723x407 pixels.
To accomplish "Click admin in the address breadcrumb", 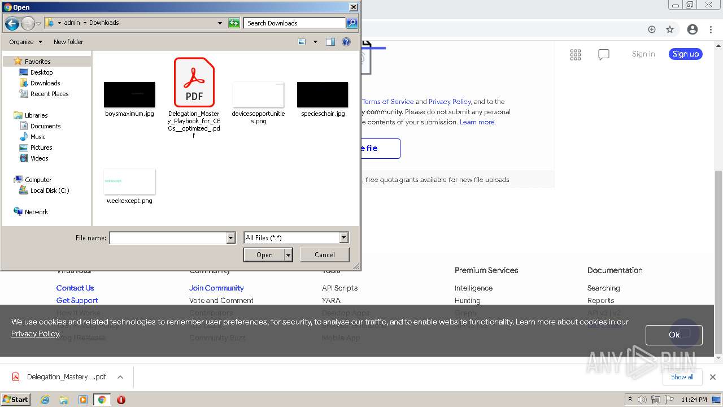I will [72, 23].
